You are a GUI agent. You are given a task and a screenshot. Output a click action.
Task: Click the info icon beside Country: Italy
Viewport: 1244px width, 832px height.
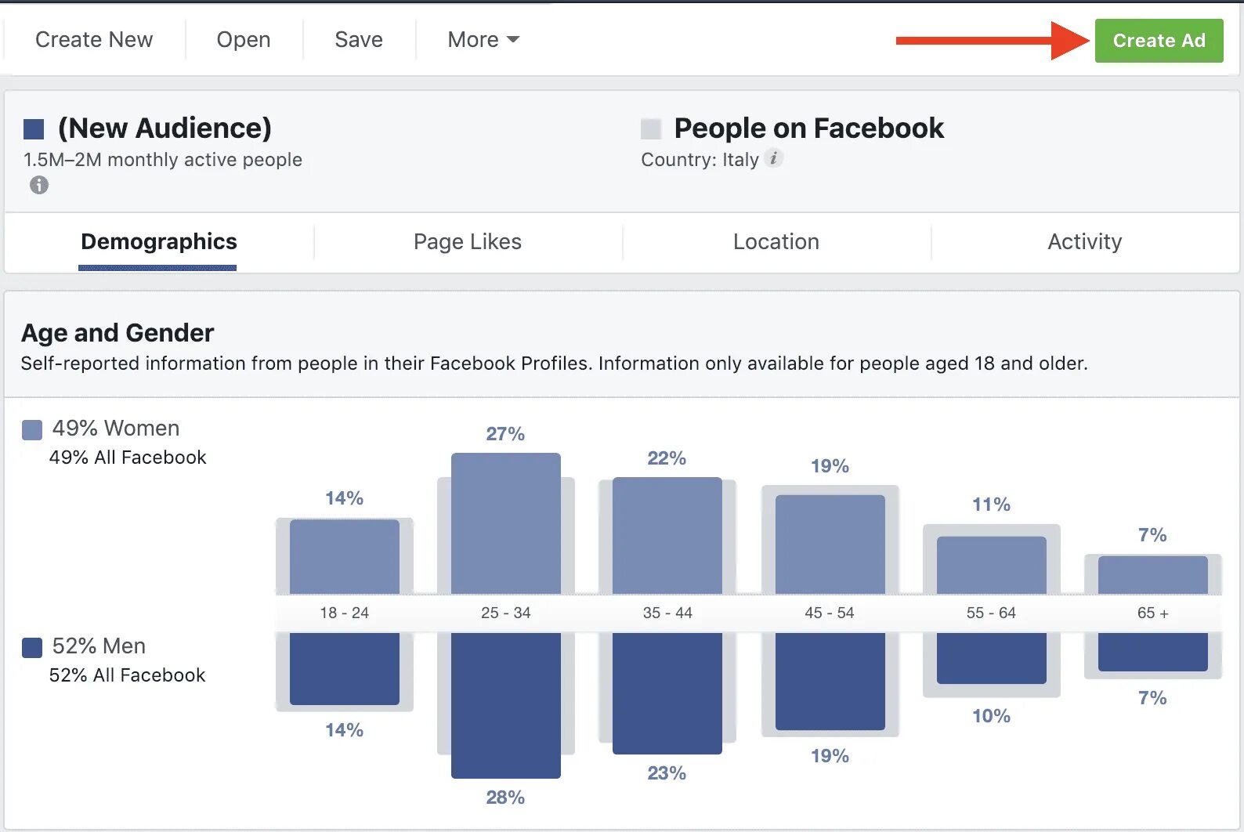tap(773, 158)
